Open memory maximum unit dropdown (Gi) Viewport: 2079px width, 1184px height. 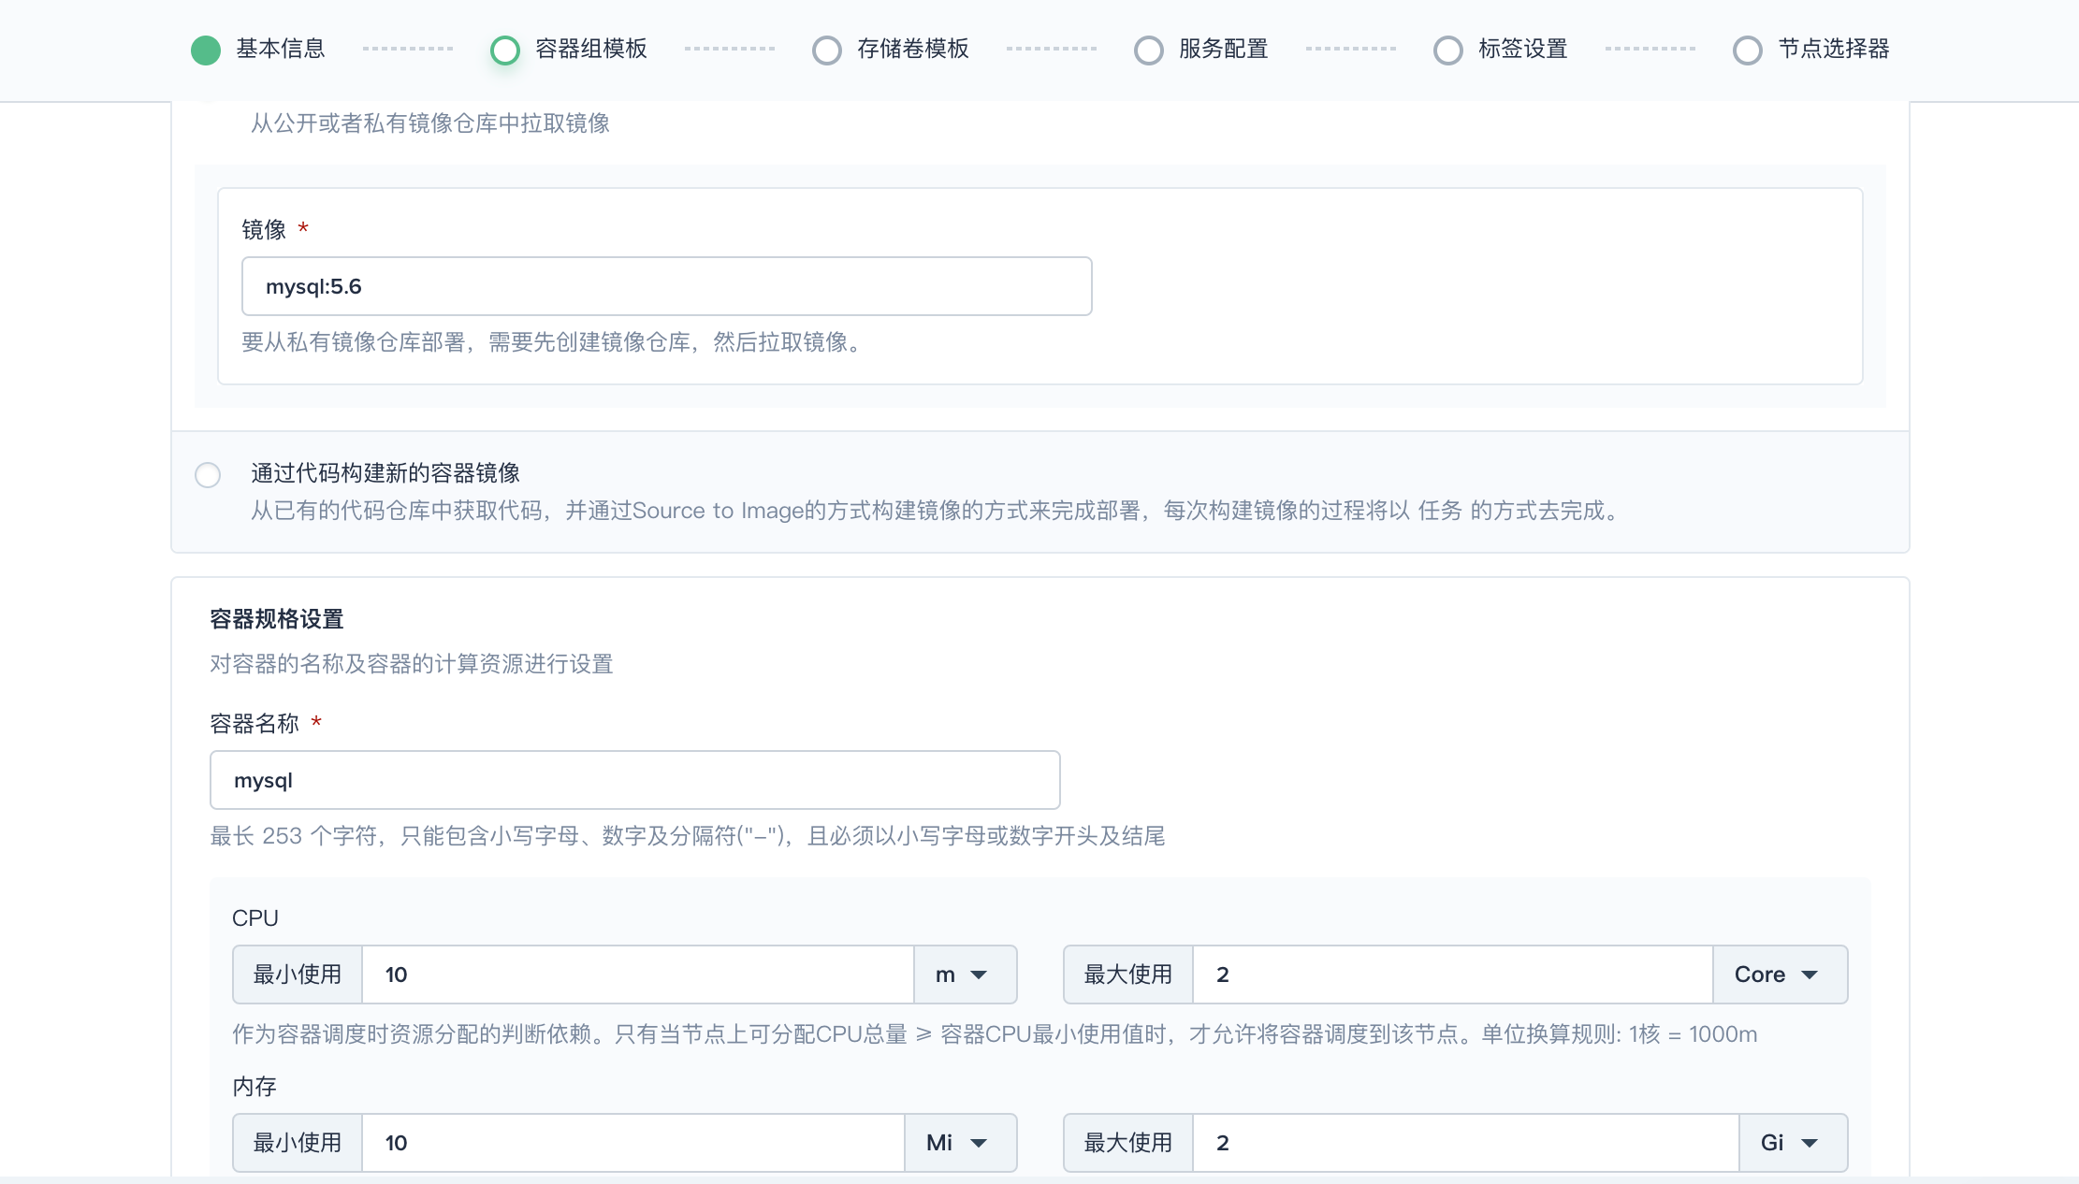[x=1791, y=1143]
